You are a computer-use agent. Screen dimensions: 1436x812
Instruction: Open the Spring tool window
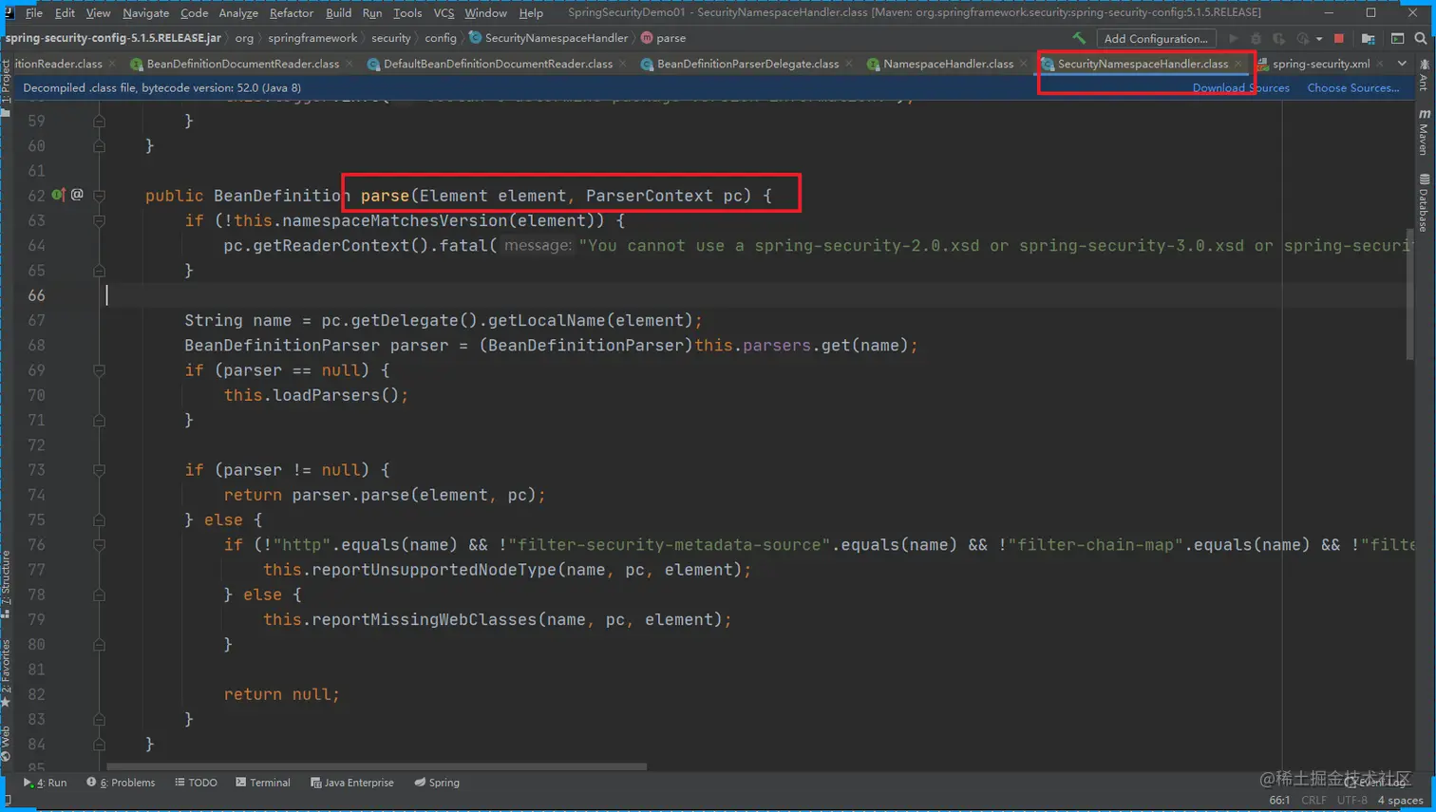(437, 783)
